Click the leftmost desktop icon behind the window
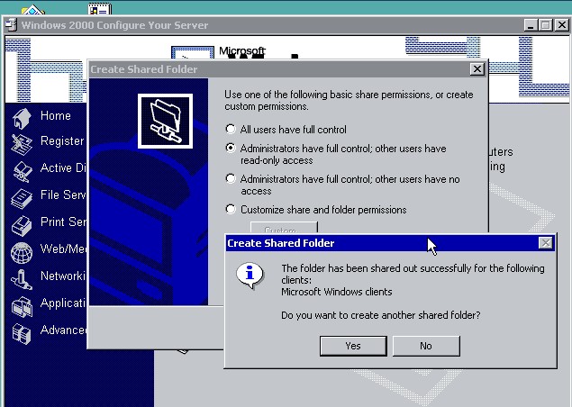This screenshot has width=572, height=407. pos(32,10)
